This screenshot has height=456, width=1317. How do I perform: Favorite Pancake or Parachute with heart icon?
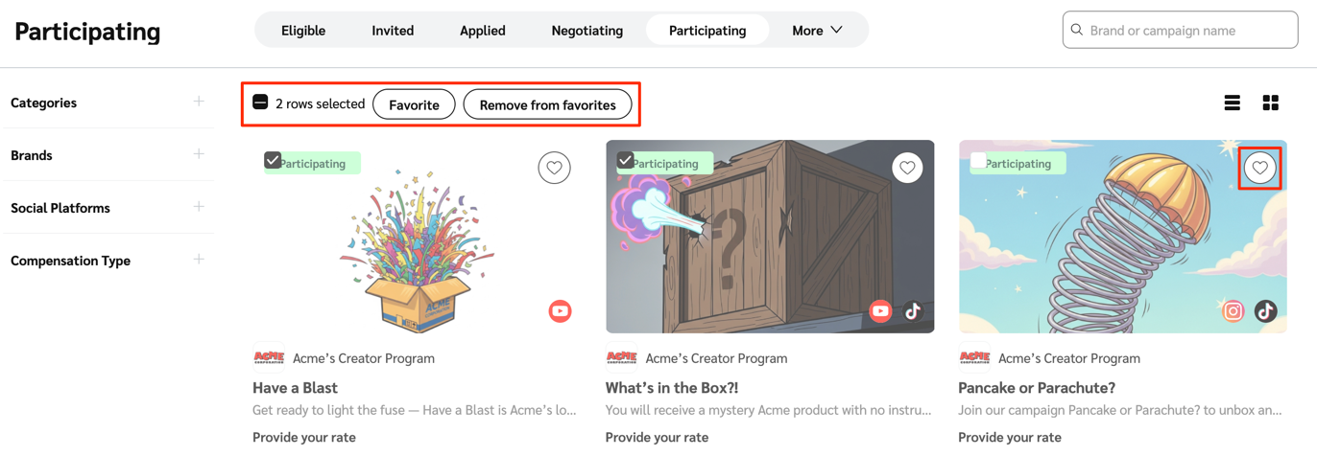(1260, 168)
